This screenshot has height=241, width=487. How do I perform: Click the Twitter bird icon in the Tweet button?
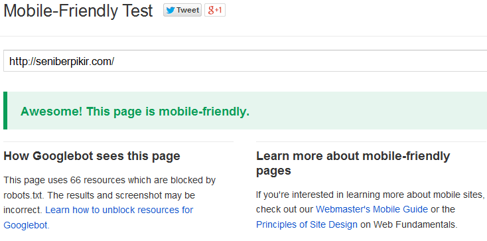coord(171,10)
